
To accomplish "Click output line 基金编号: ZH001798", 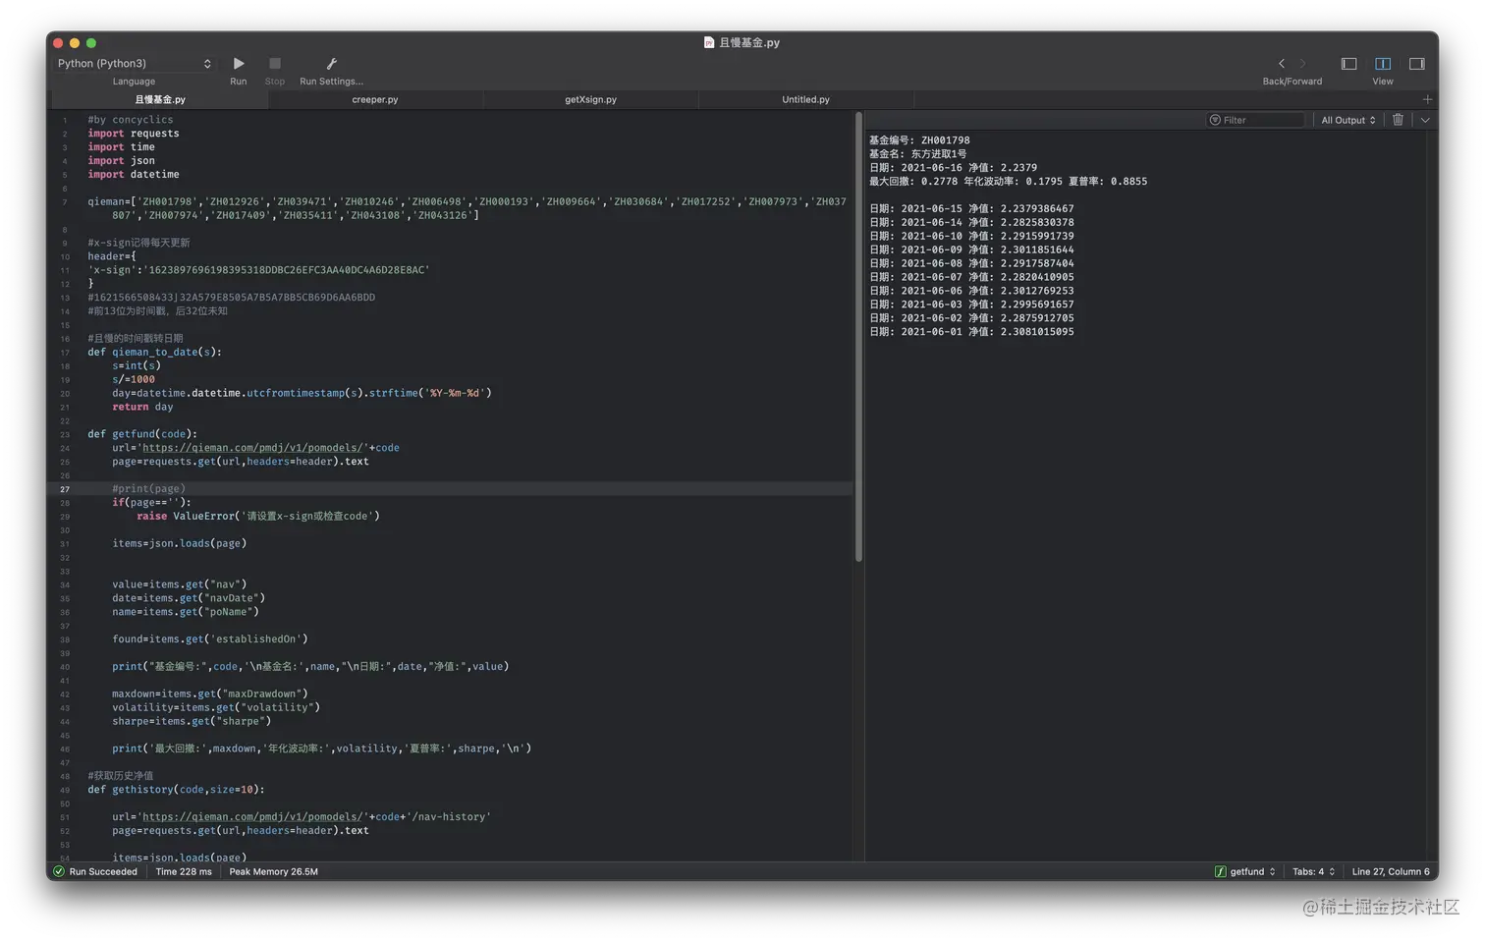I will (919, 140).
